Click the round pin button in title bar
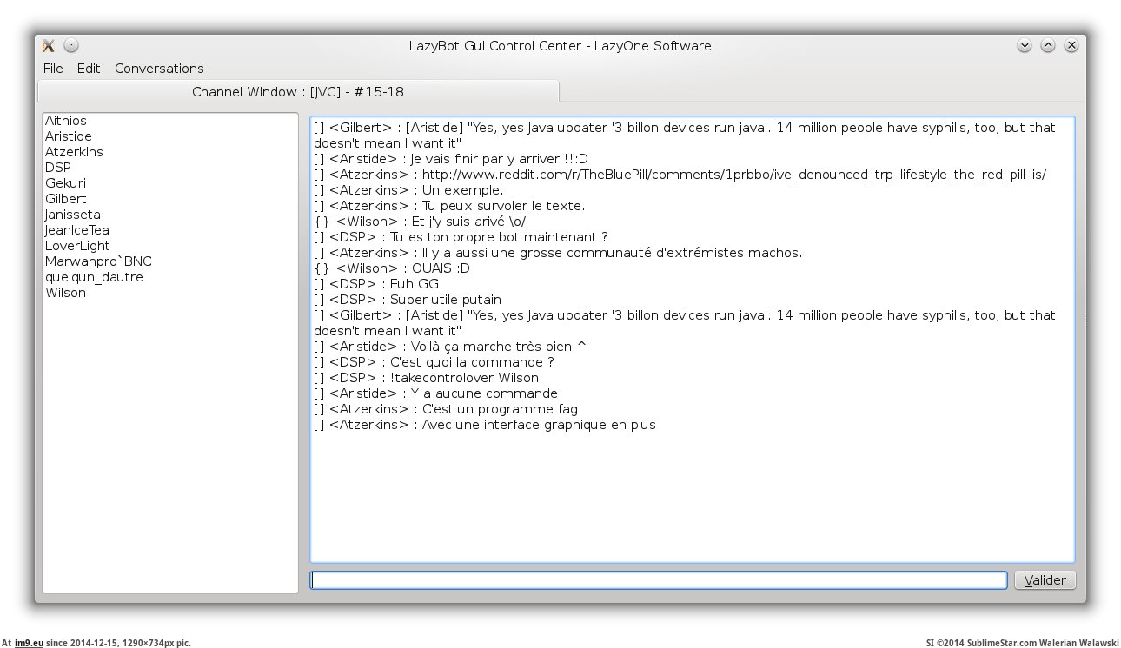Image resolution: width=1121 pixels, height=648 pixels. click(71, 45)
